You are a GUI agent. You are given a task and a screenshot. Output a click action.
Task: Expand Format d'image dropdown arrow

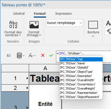40,35
